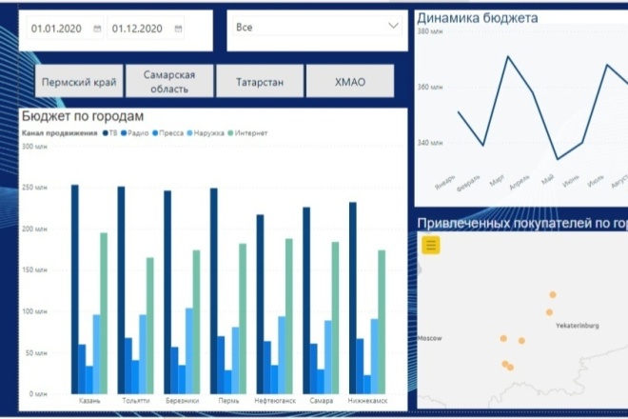Select the ТВ bar for Тольятти
628x419 pixels.
(121, 289)
